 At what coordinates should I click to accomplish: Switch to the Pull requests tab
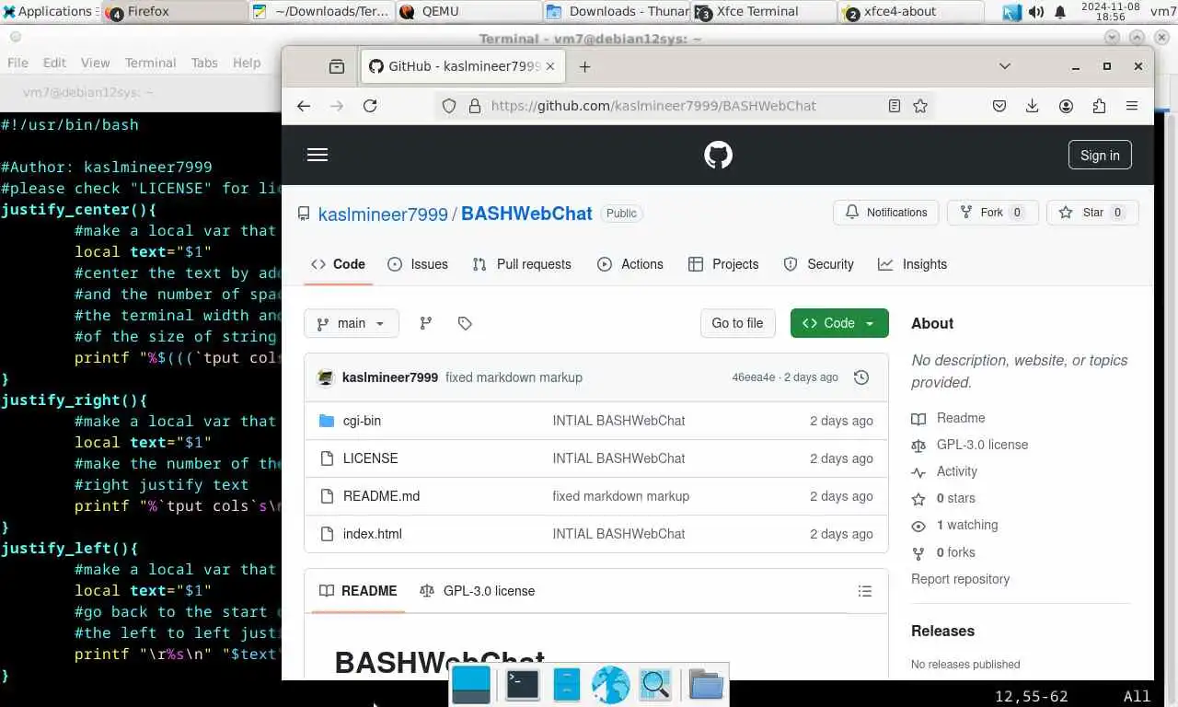522,264
